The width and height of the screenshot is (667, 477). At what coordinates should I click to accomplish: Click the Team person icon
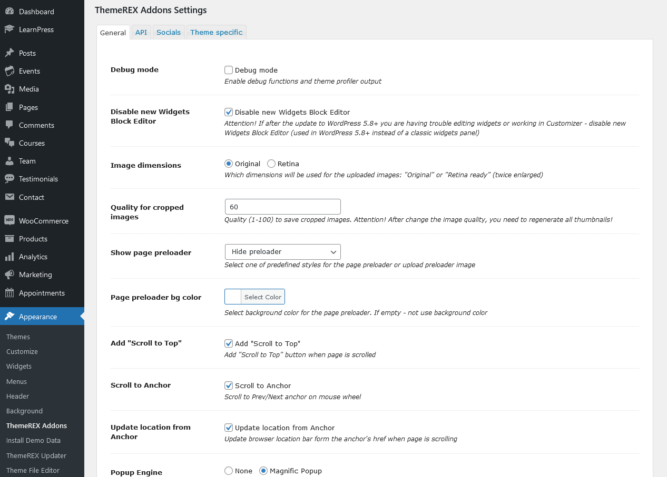(x=9, y=161)
